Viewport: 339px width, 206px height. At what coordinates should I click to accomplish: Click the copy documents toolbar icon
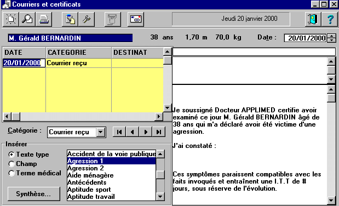(x=70, y=19)
